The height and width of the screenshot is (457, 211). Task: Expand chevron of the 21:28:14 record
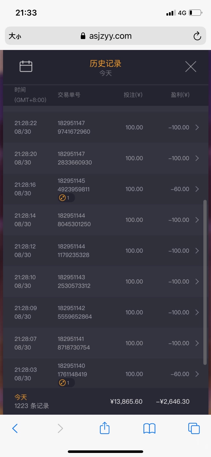(197, 220)
